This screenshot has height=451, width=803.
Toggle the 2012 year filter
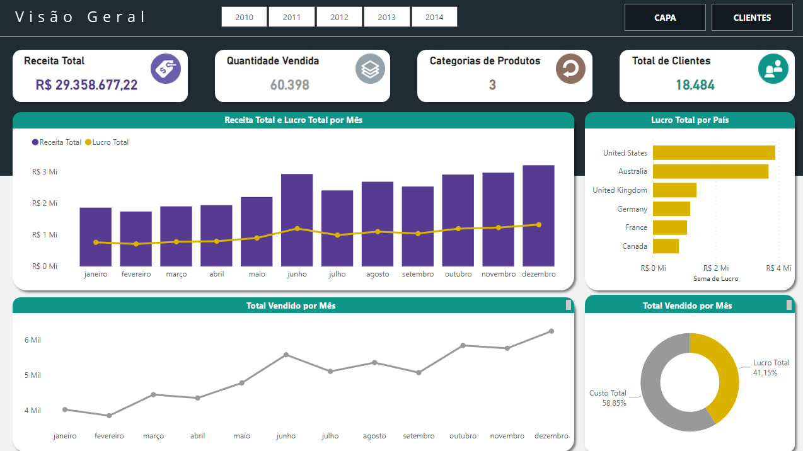click(339, 17)
